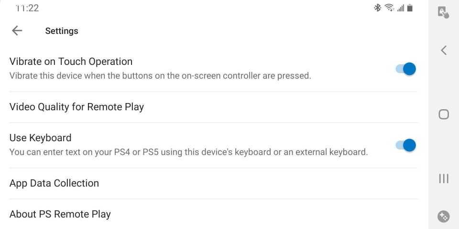Tap the Bluetooth status icon
Image resolution: width=459 pixels, height=229 pixels.
pos(377,8)
